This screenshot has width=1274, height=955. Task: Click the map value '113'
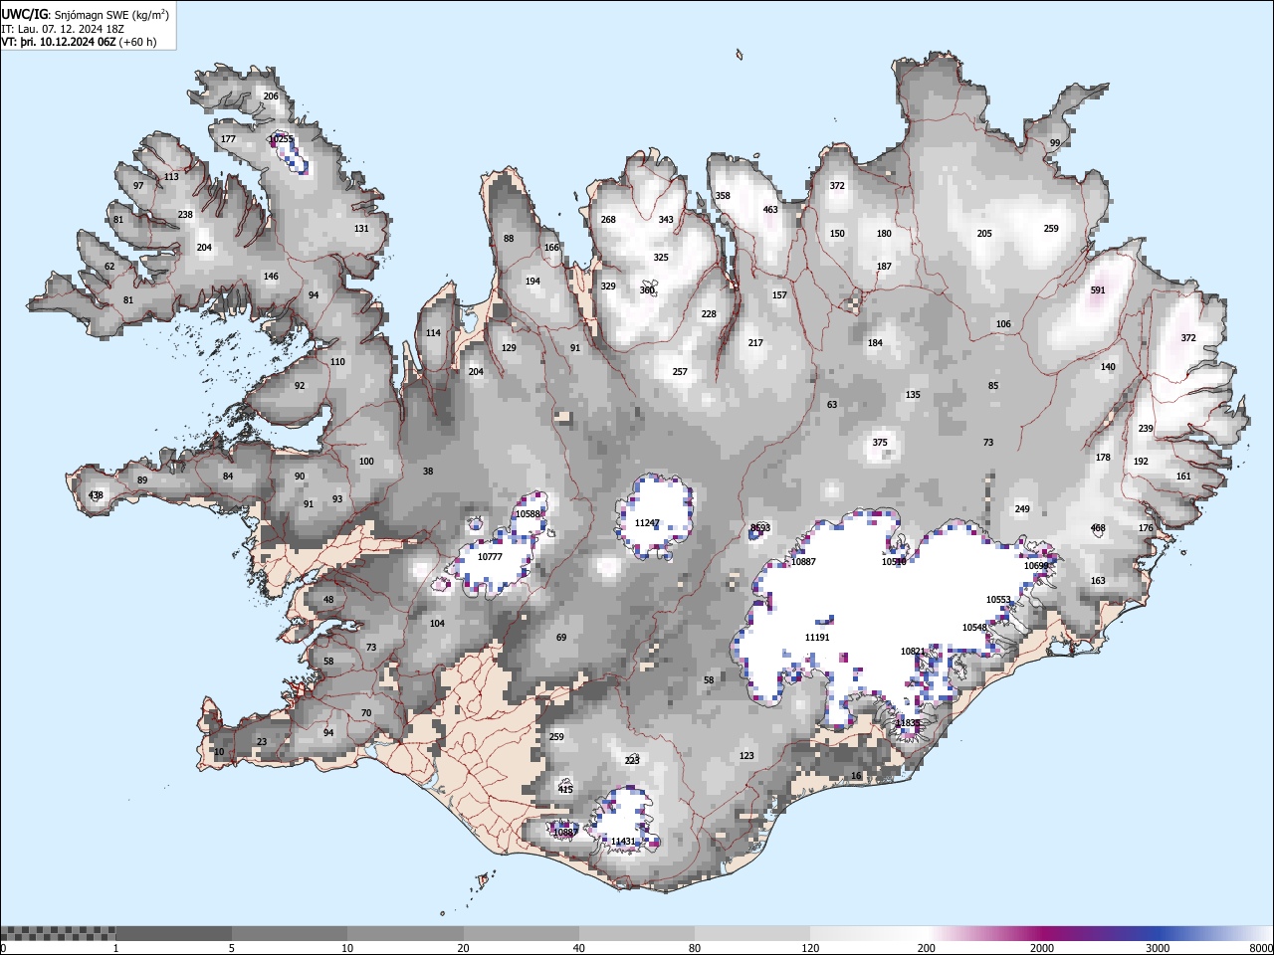171,177
